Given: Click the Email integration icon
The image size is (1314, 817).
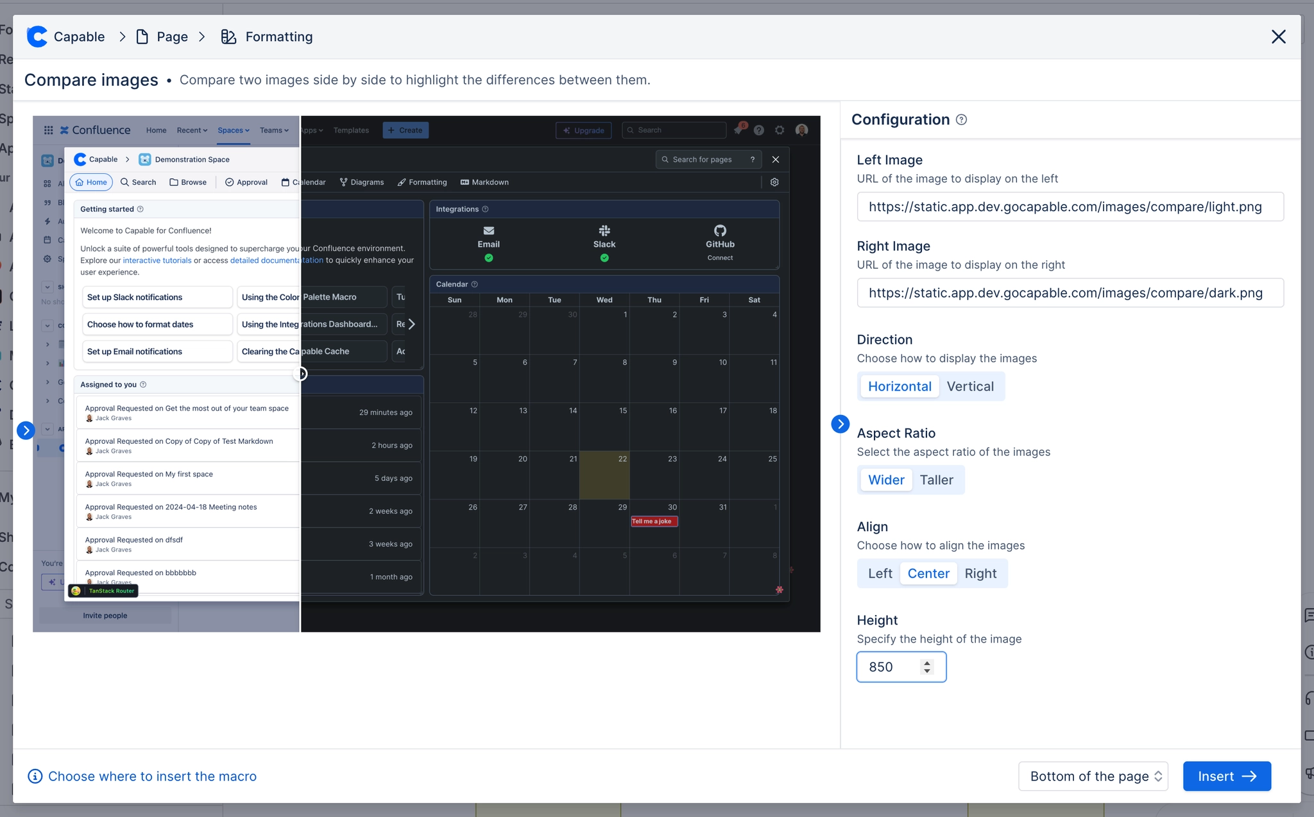Looking at the screenshot, I should point(488,232).
